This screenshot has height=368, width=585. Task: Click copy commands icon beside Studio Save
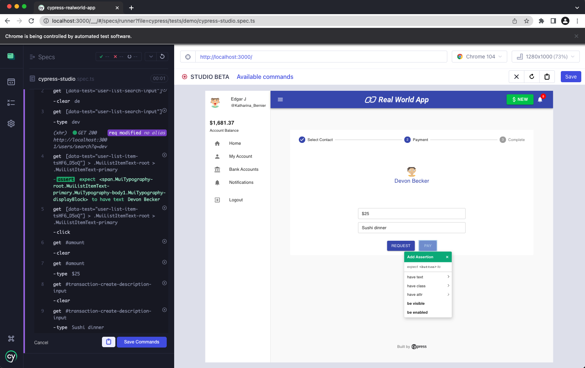(x=547, y=77)
